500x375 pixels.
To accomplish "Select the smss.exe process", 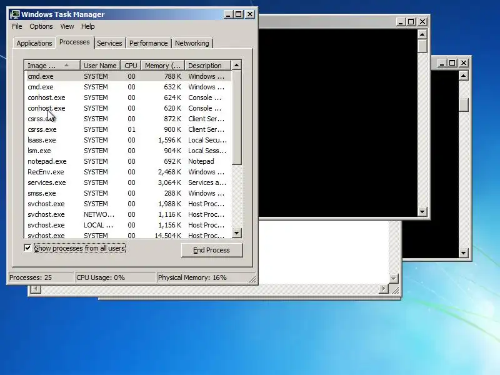I will (x=127, y=193).
